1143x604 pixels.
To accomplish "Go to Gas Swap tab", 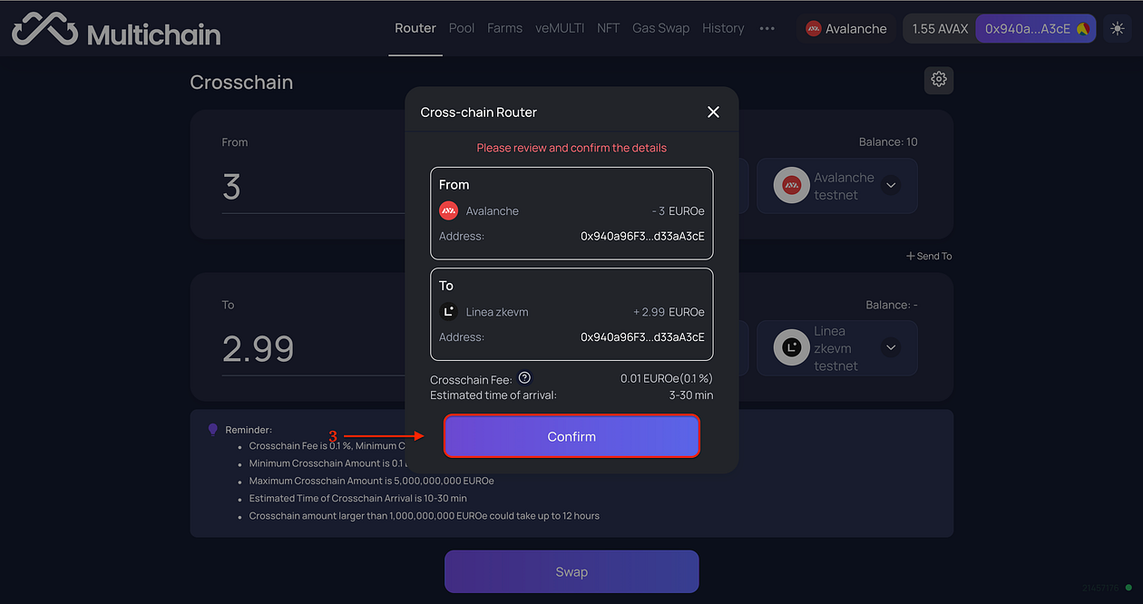I will tap(661, 28).
